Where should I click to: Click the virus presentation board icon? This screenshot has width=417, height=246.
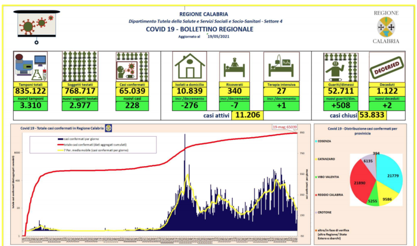pyautogui.click(x=37, y=27)
